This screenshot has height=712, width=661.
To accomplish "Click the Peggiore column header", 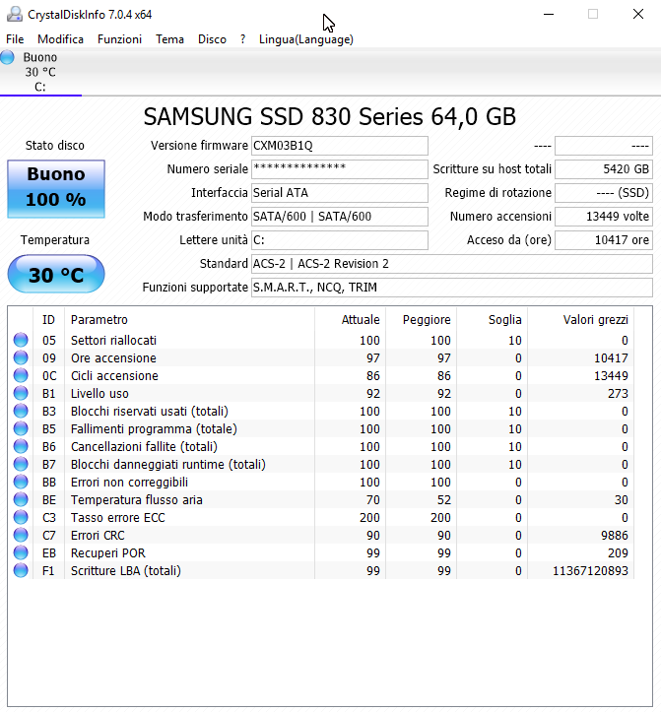I will click(422, 320).
